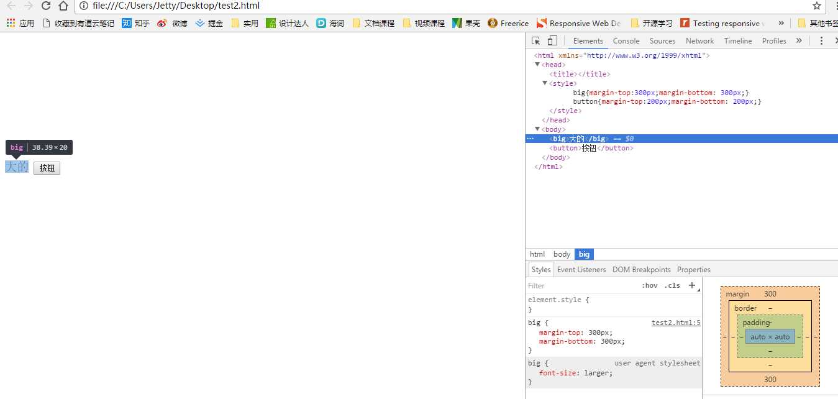Click the top margin 300 value in box model
This screenshot has width=838, height=399.
tap(770, 294)
